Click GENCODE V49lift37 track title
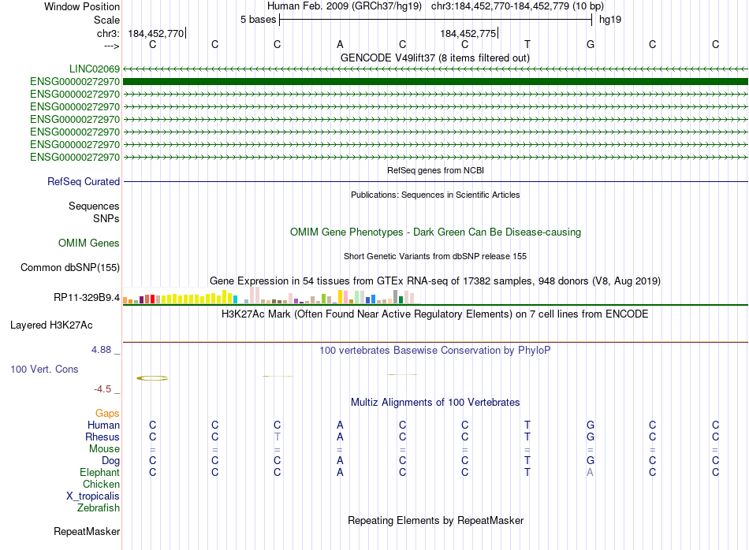Image resolution: width=749 pixels, height=550 pixels. click(x=435, y=58)
